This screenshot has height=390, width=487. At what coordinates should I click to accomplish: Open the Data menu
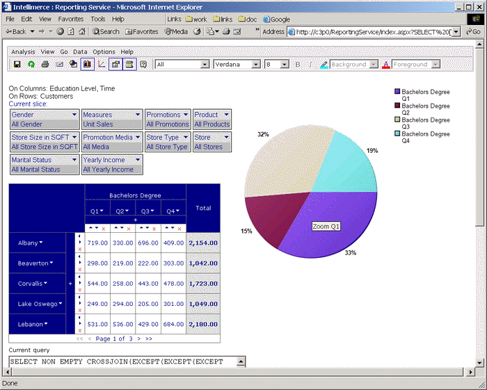(x=80, y=52)
